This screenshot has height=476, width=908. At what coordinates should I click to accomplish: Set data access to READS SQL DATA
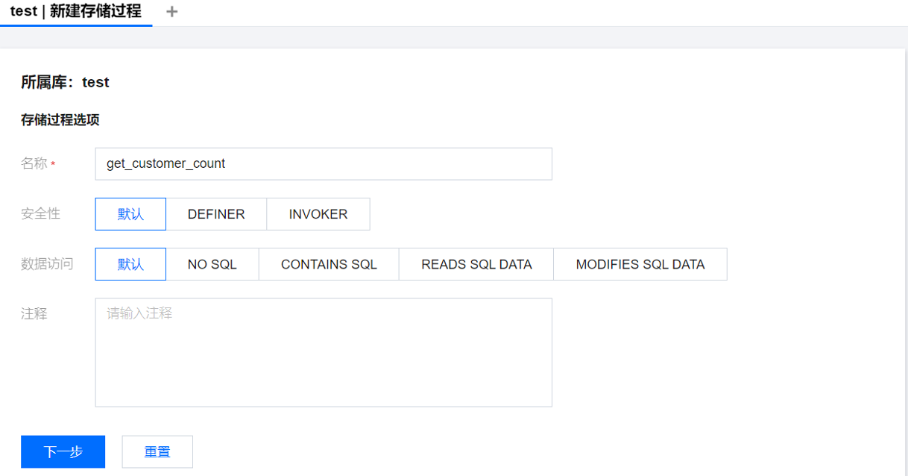476,264
